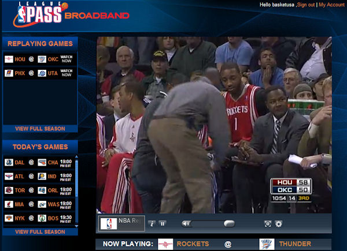Click the THUNDER text in Now Playing bar

pos(295,244)
